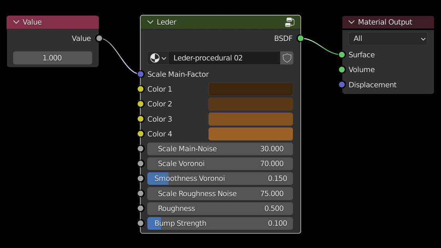441x248 pixels.
Task: Collapse the Leder node group
Action: pos(151,22)
